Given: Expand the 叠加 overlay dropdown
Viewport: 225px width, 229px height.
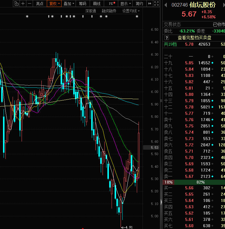Looking at the screenshot, I should 69,4.
